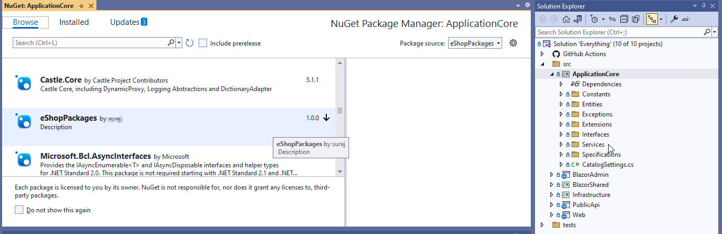Viewport: 722px width, 234px height.
Task: Click the Castle.Core package icon
Action: pos(24,84)
